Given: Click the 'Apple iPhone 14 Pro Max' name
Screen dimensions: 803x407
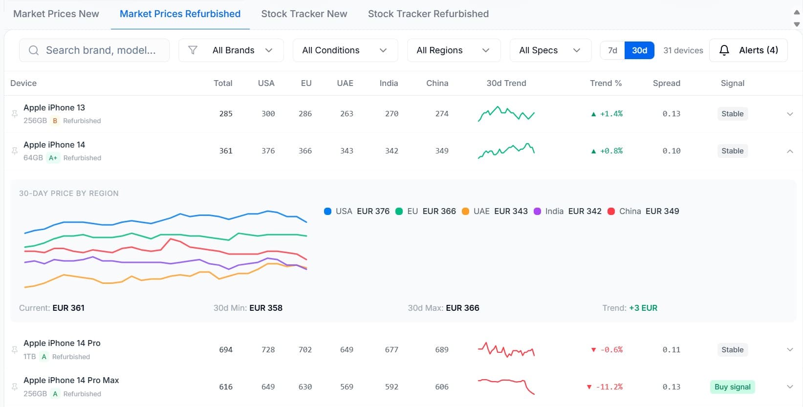Looking at the screenshot, I should coord(71,380).
